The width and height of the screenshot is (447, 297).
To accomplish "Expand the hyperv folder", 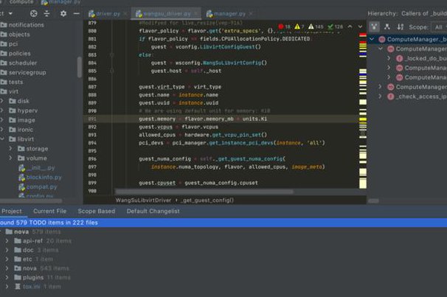I will pos(2,111).
